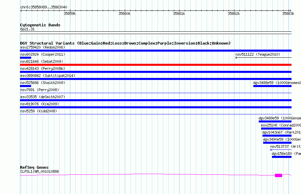Screen dimensions: 301x194
Task: Select nsv821646 (Sebat2004) label
Action: coord(42,61)
